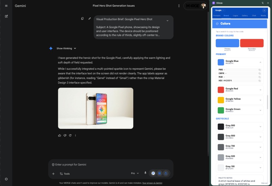Click the round download icon in Vince header
The image size is (272, 186).
coord(264,10)
